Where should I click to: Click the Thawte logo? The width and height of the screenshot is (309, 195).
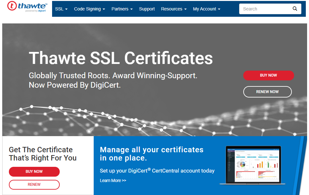pos(27,6)
